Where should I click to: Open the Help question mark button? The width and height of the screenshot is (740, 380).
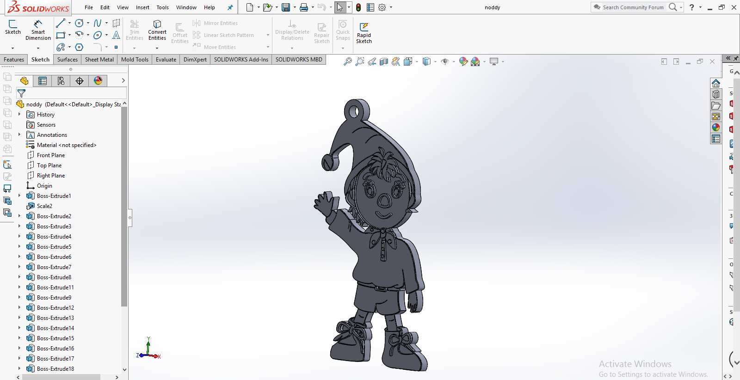click(x=691, y=7)
